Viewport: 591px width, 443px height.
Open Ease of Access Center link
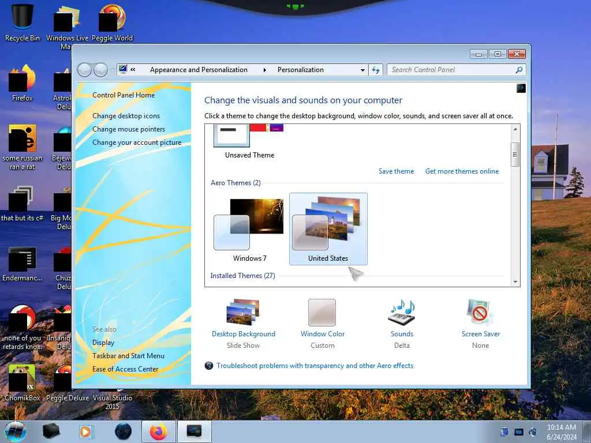[125, 369]
